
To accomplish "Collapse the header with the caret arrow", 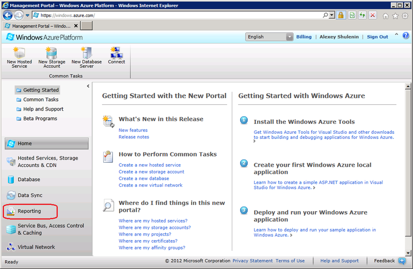I will pos(396,35).
